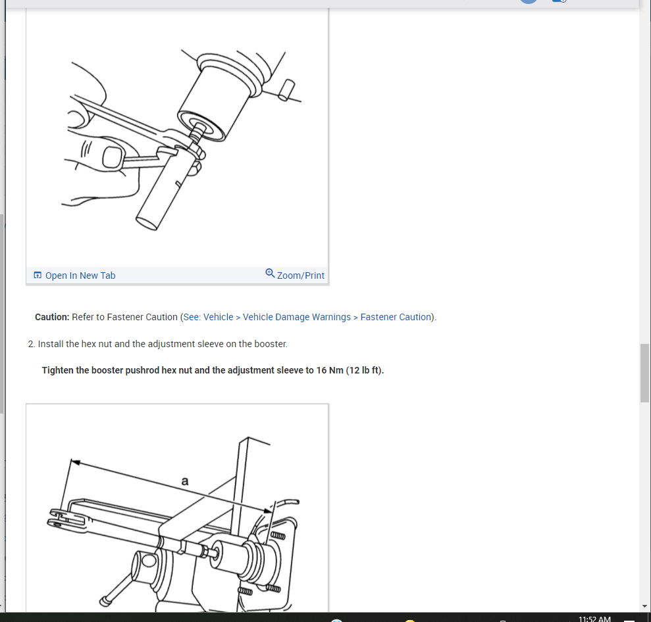Click the magnifier icon beside Zoom/Print
Image resolution: width=651 pixels, height=622 pixels.
(270, 274)
